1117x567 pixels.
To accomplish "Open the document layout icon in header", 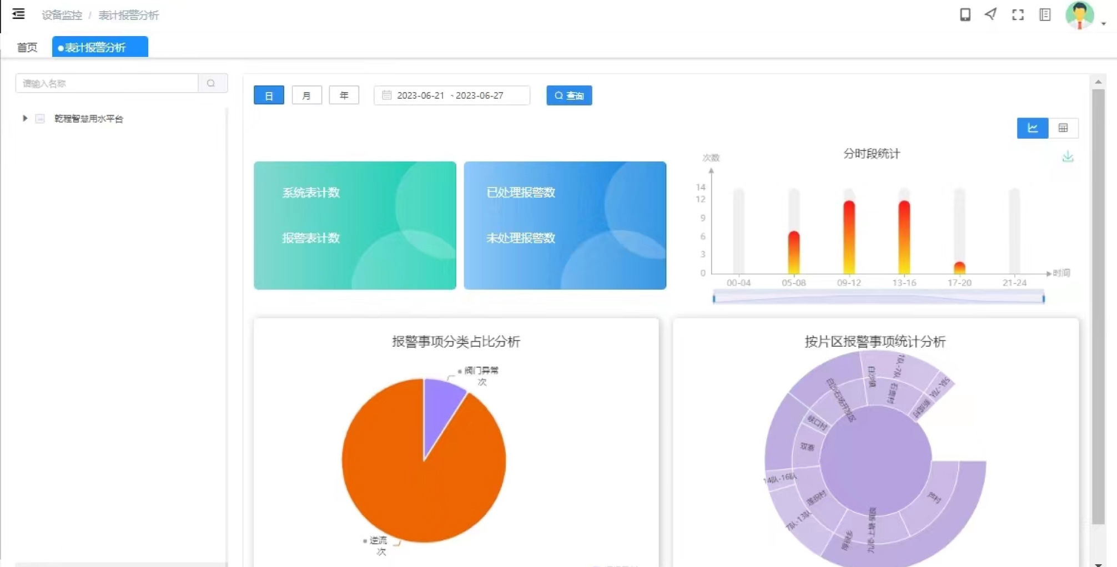I will point(1045,15).
